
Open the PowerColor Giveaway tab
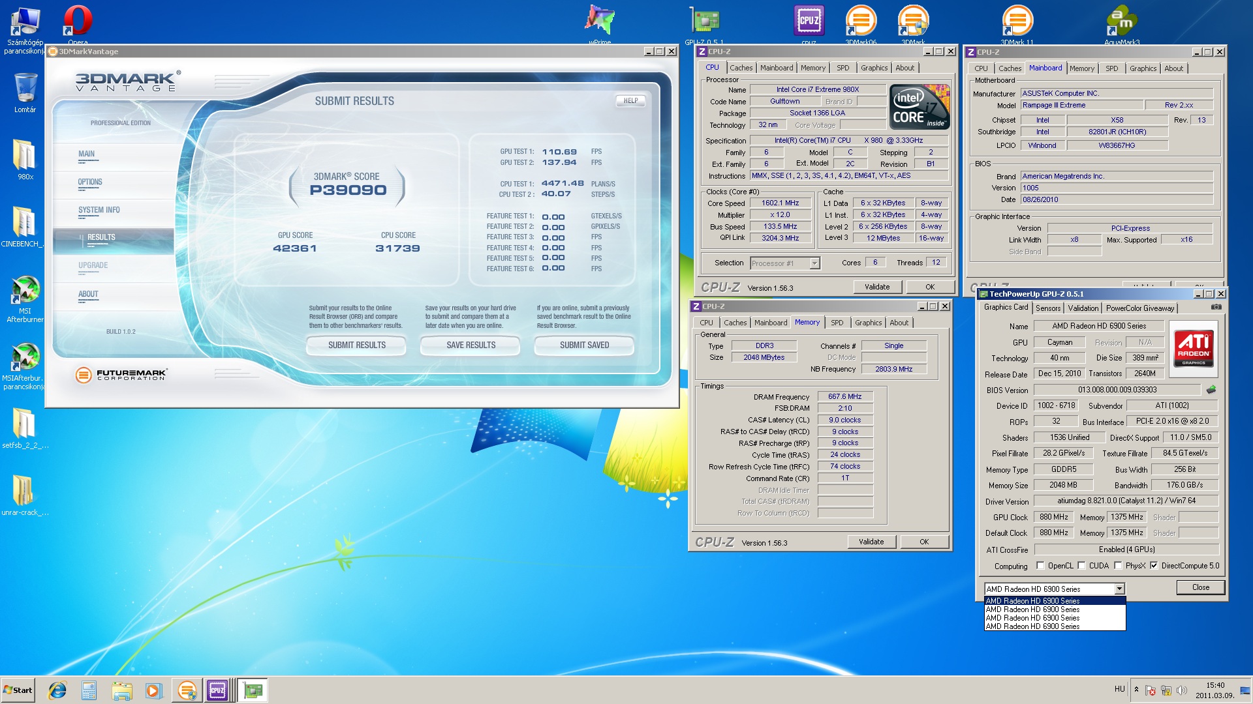point(1140,308)
